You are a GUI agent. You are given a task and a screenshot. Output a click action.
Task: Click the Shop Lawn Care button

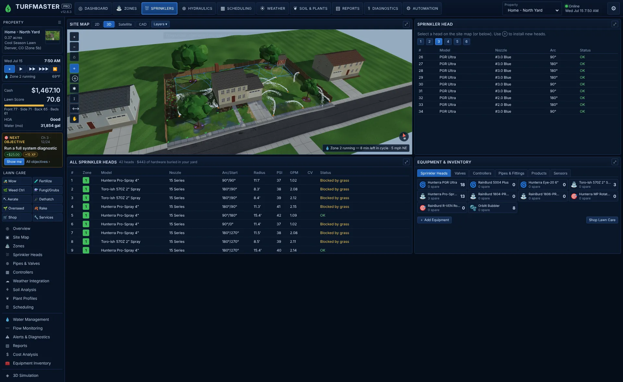pyautogui.click(x=602, y=220)
